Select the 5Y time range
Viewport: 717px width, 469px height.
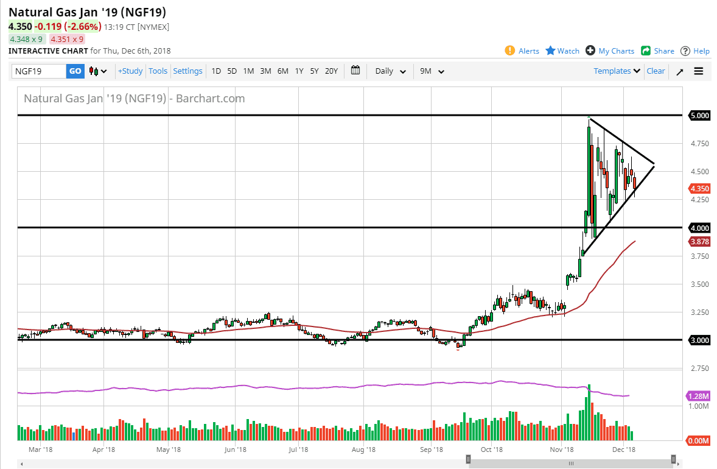(x=314, y=71)
